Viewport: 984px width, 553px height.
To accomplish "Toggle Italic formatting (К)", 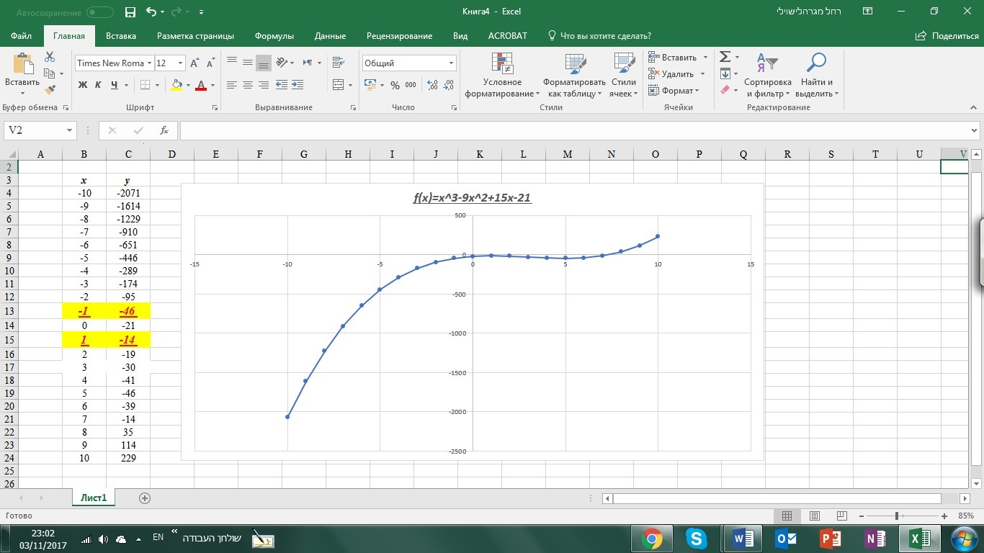I will [99, 85].
